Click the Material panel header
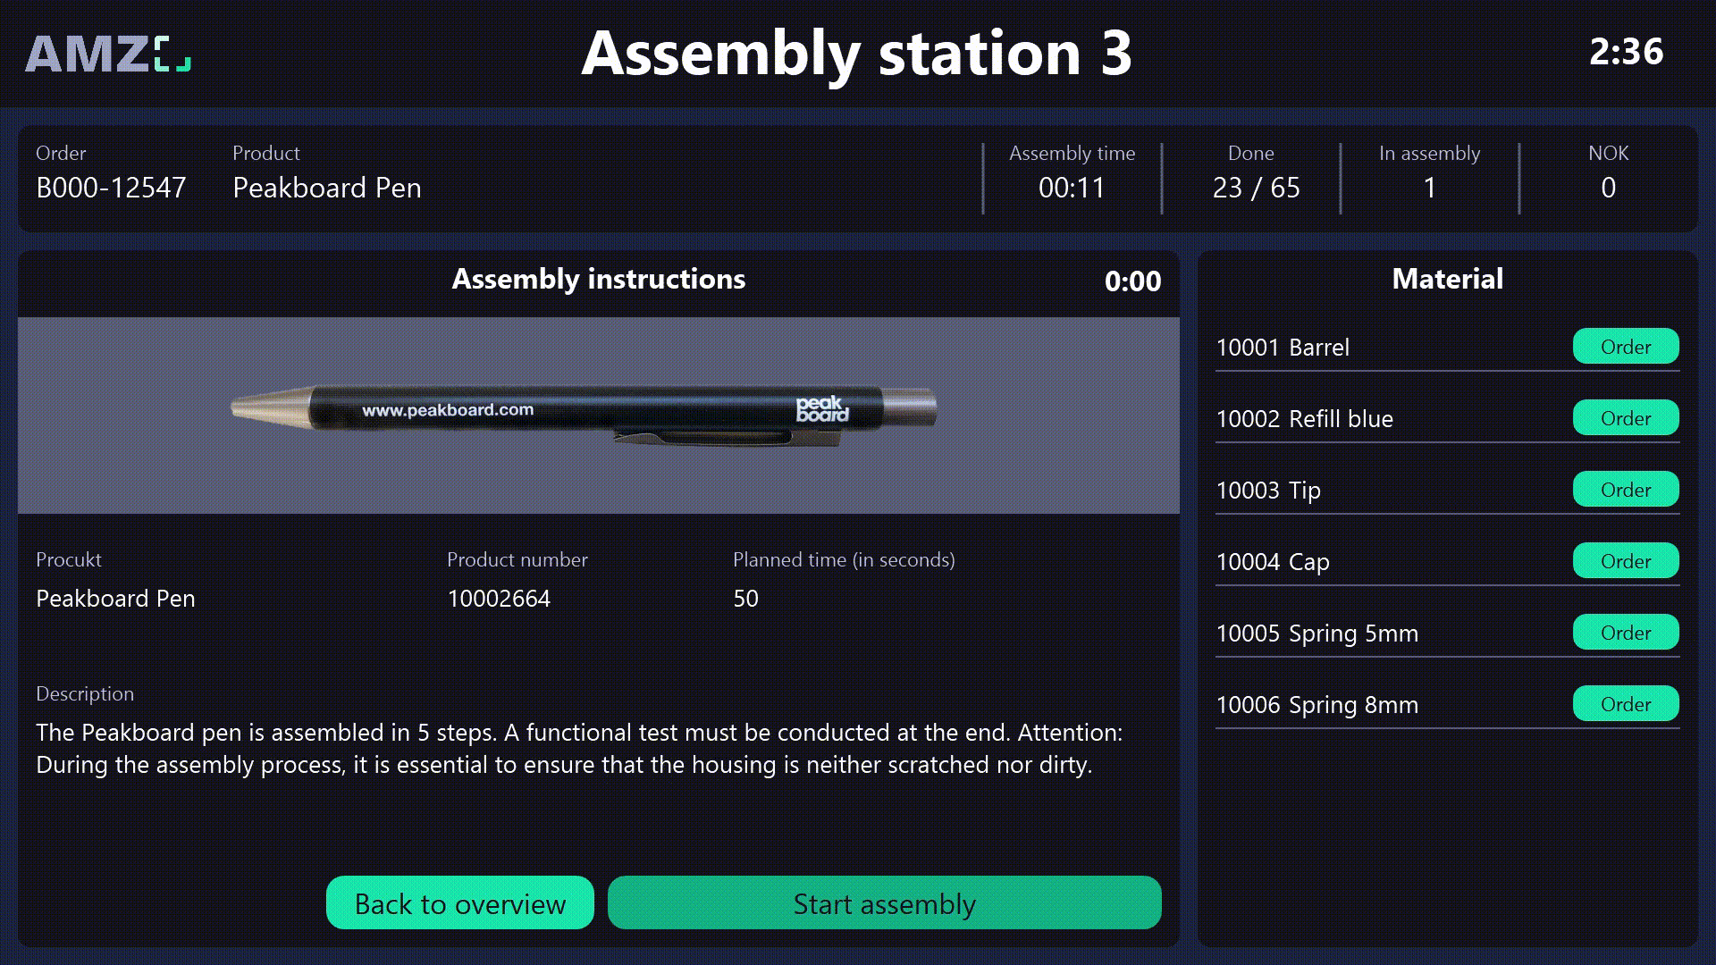This screenshot has height=965, width=1716. point(1446,279)
